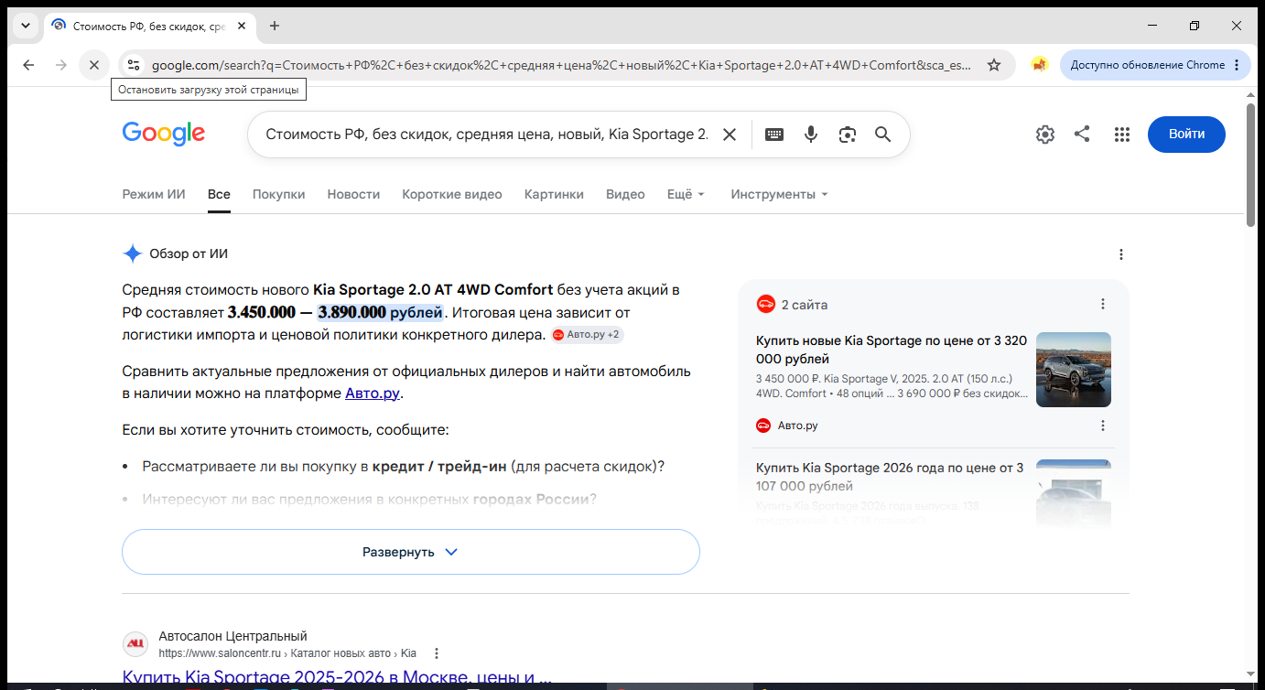Screen dimensions: 1265x690
Task: Click the Автосалон Центральный site name
Action: [232, 636]
